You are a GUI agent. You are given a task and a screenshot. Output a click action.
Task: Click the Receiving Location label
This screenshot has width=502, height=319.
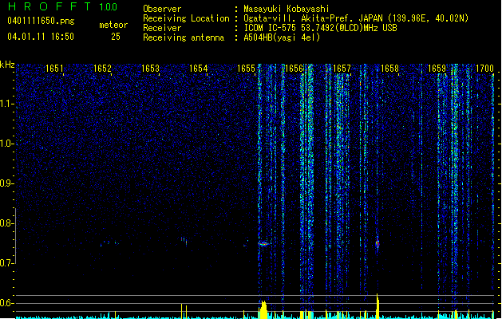186,18
